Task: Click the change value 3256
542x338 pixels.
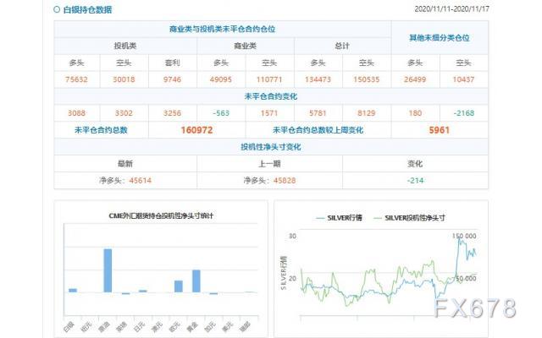Action: tap(172, 113)
